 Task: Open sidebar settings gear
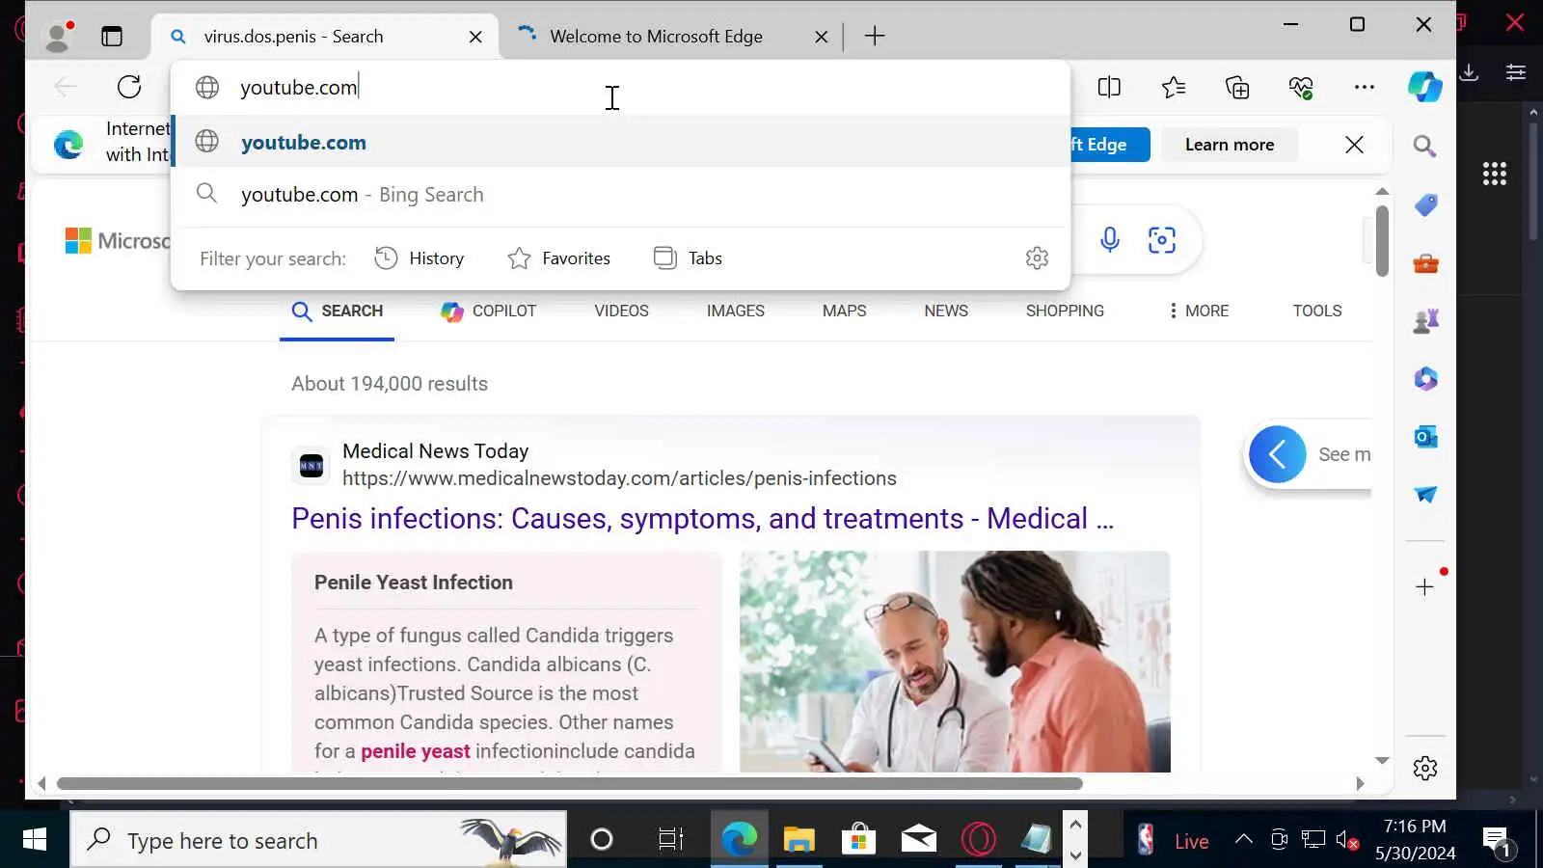tap(1424, 768)
